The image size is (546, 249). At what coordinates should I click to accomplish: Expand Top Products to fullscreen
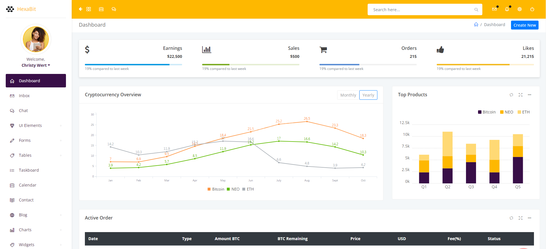(520, 95)
